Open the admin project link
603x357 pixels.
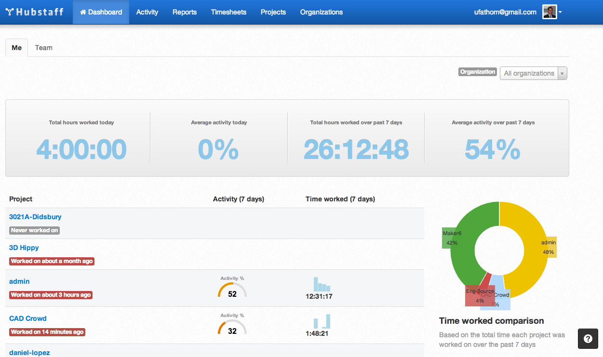click(19, 281)
